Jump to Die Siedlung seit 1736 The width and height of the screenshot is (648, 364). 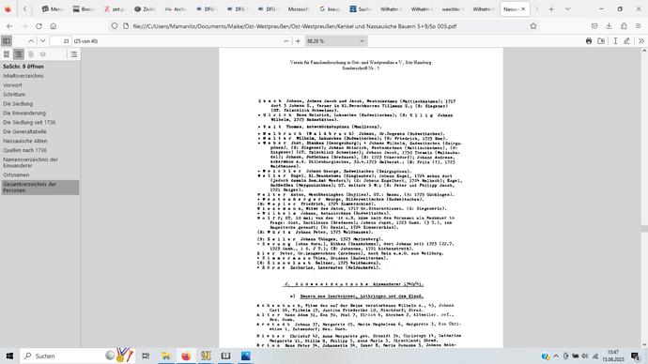[x=29, y=122]
